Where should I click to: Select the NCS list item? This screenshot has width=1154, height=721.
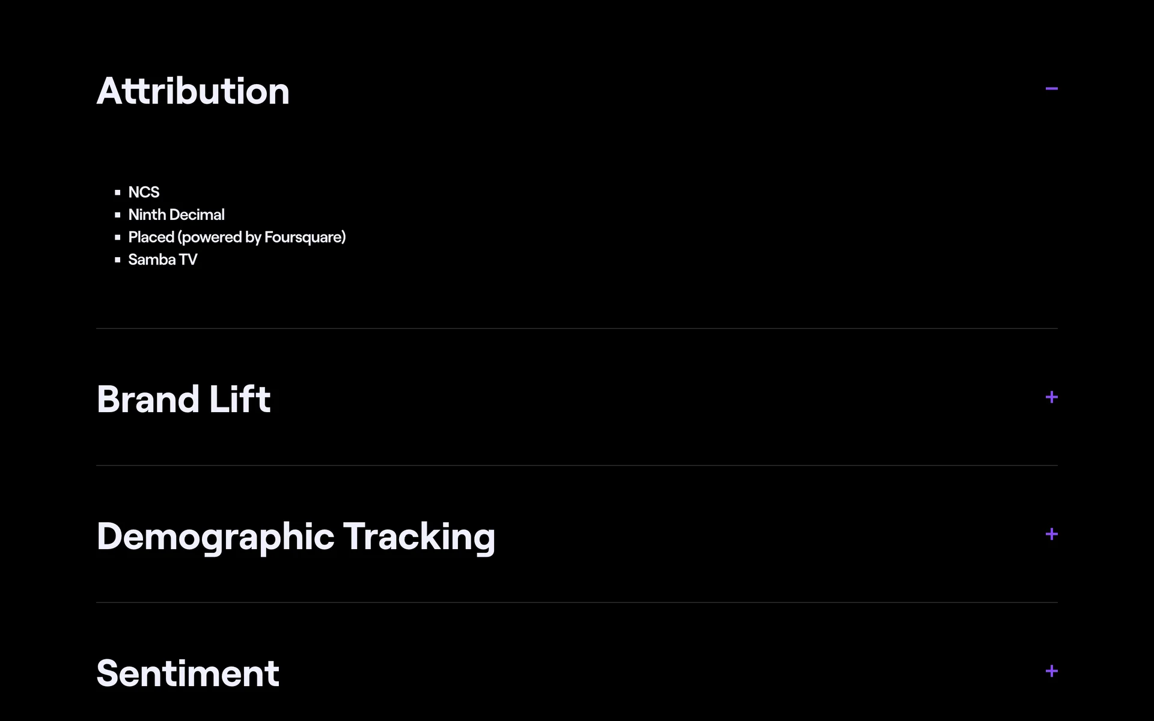pyautogui.click(x=144, y=192)
